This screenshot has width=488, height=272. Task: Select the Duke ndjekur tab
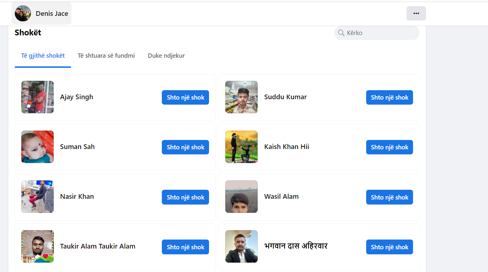(166, 56)
